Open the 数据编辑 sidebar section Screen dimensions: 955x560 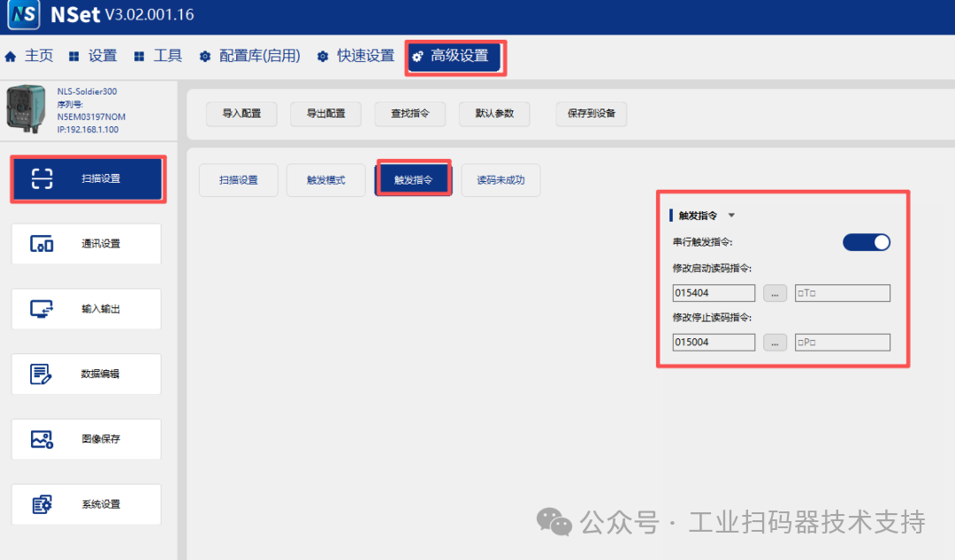pos(87,374)
